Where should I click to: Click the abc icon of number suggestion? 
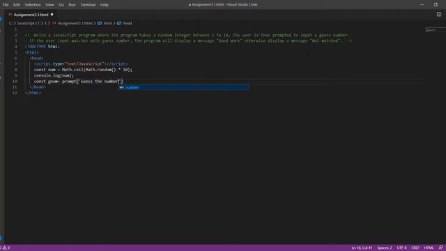tap(121, 87)
